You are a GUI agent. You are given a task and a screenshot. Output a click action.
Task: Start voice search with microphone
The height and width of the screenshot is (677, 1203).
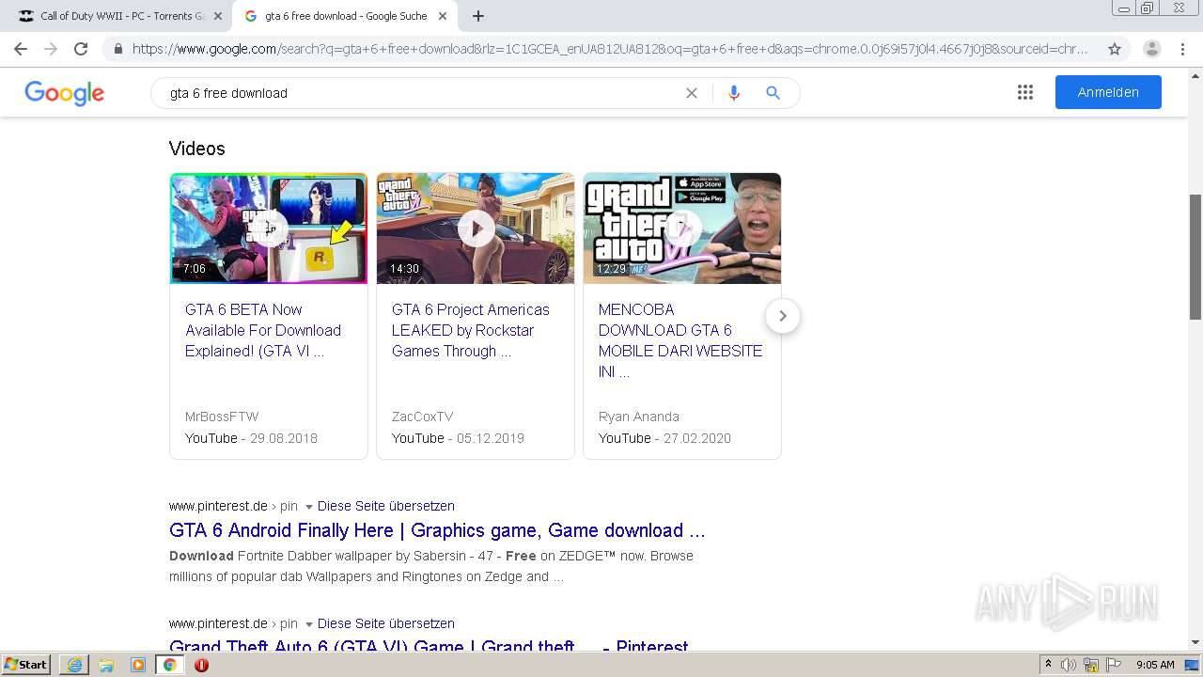click(734, 93)
